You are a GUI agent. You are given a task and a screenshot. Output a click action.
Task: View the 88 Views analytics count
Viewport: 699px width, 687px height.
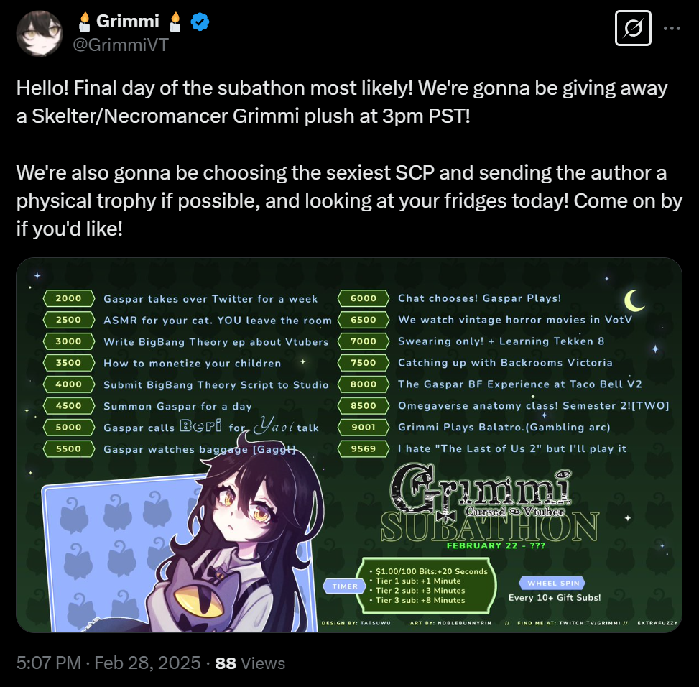250,663
